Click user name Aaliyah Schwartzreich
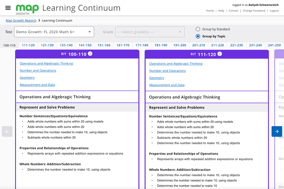 coord(263,5)
